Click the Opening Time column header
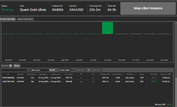The height and width of the screenshot is (107, 177). click(x=44, y=74)
